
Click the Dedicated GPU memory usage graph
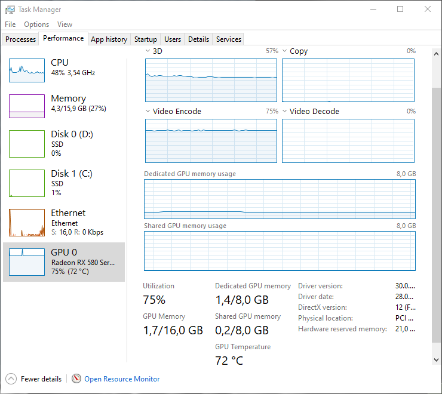click(280, 199)
